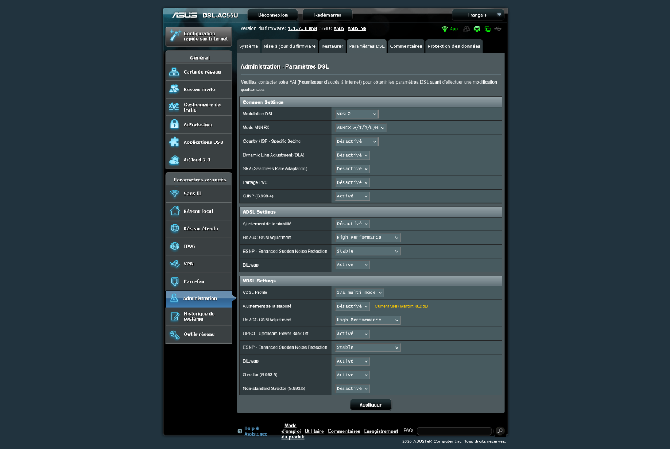Screen dimensions: 670x449
Task: Open the G.INP (G.998.4) dropdown
Action: click(x=352, y=196)
